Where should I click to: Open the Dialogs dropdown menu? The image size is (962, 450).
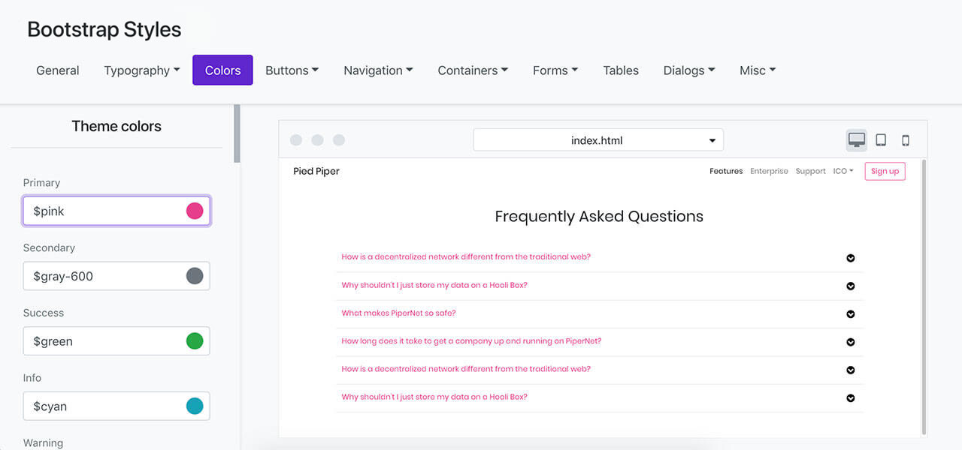tap(689, 70)
